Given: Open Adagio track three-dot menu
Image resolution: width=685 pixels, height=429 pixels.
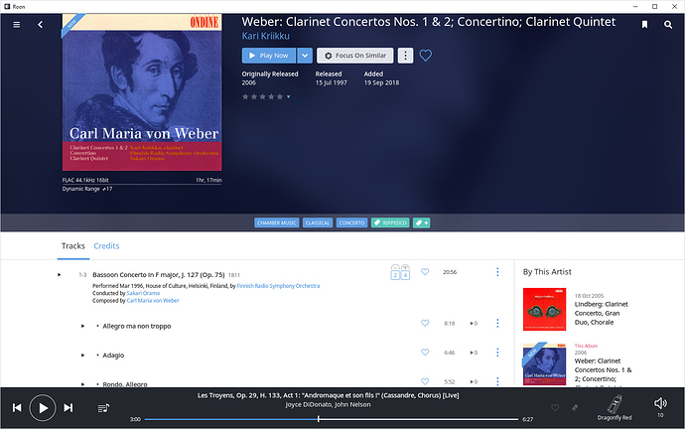Looking at the screenshot, I should click(497, 353).
